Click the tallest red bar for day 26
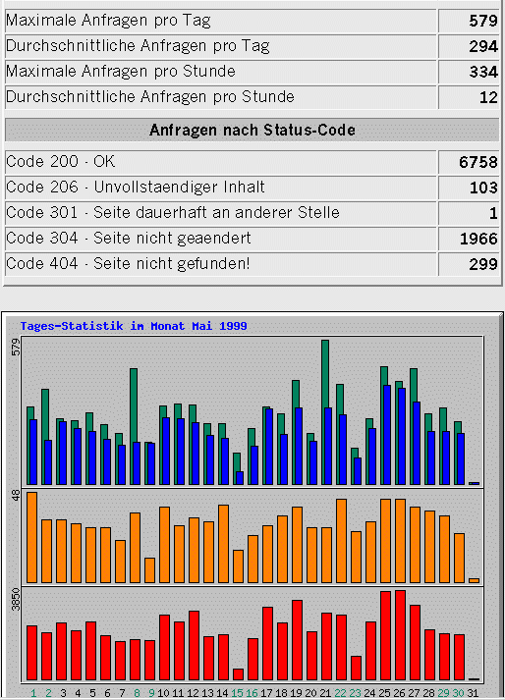 click(x=401, y=635)
